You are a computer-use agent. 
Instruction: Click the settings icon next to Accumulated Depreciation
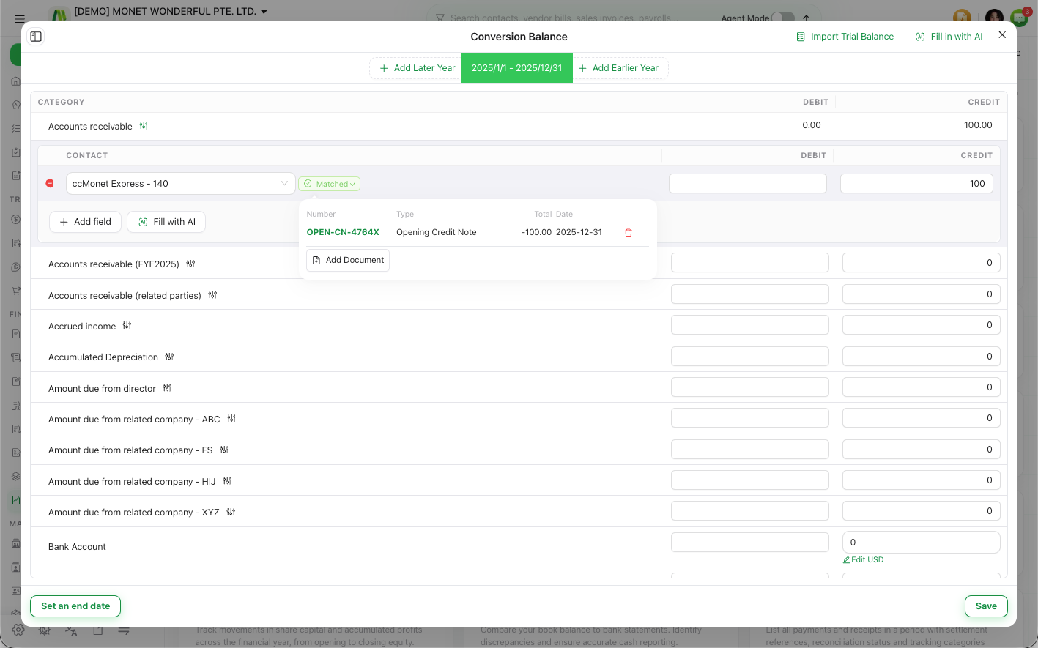point(169,357)
